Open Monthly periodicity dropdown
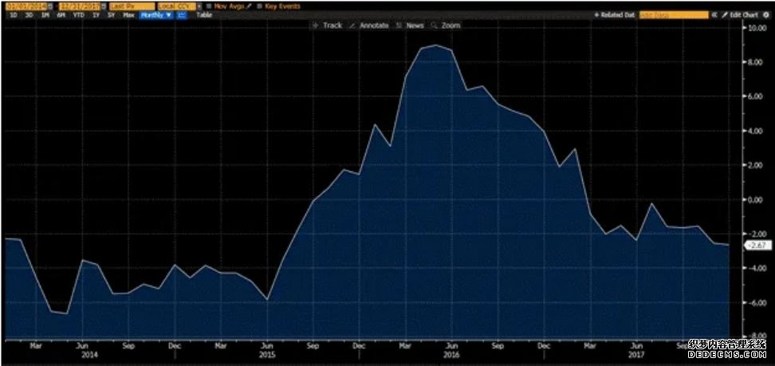775x366 pixels. [156, 15]
